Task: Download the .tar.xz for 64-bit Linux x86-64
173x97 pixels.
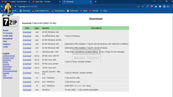Action: click(27, 56)
